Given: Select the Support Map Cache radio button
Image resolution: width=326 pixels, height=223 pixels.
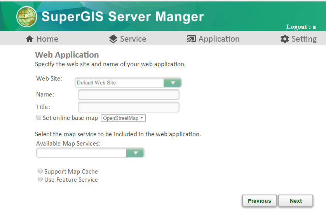Looking at the screenshot, I should click(x=40, y=171).
